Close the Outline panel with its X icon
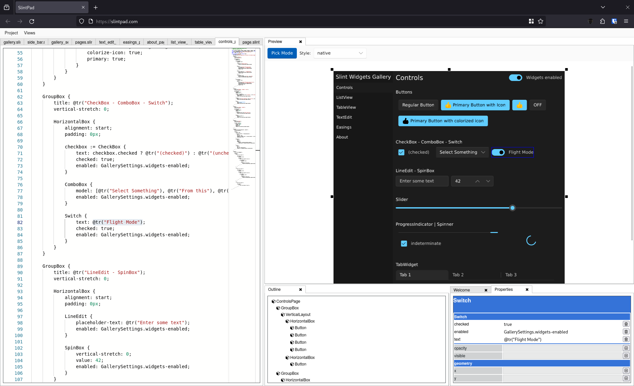Image resolution: width=634 pixels, height=386 pixels. coord(300,289)
